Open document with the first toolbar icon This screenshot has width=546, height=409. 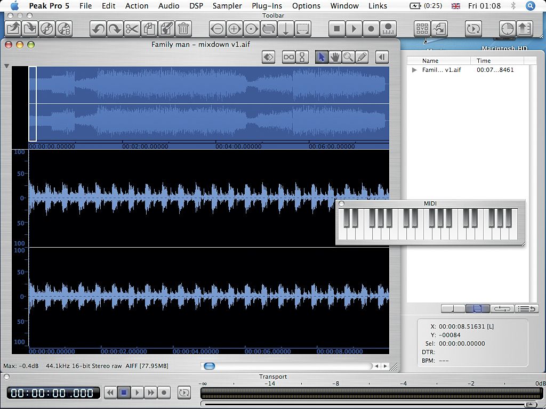13,29
